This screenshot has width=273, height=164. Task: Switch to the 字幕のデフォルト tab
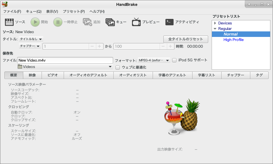(x=172, y=75)
